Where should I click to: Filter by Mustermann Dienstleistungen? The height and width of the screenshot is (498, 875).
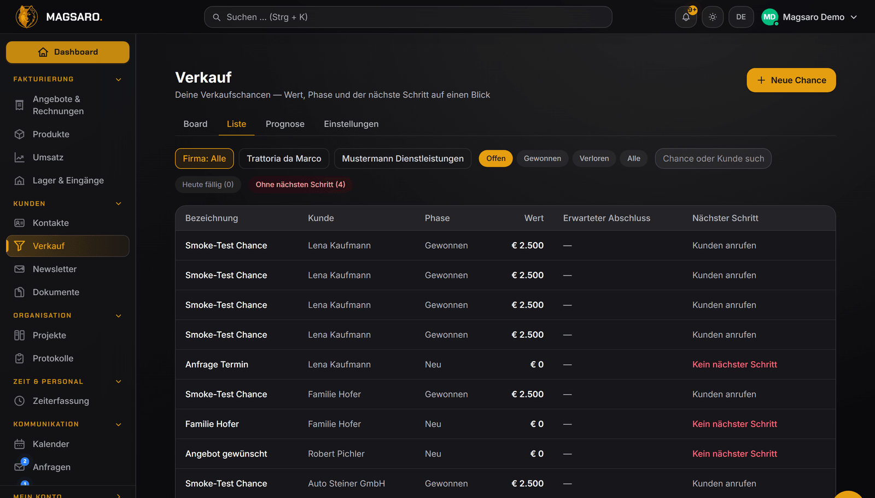point(402,159)
